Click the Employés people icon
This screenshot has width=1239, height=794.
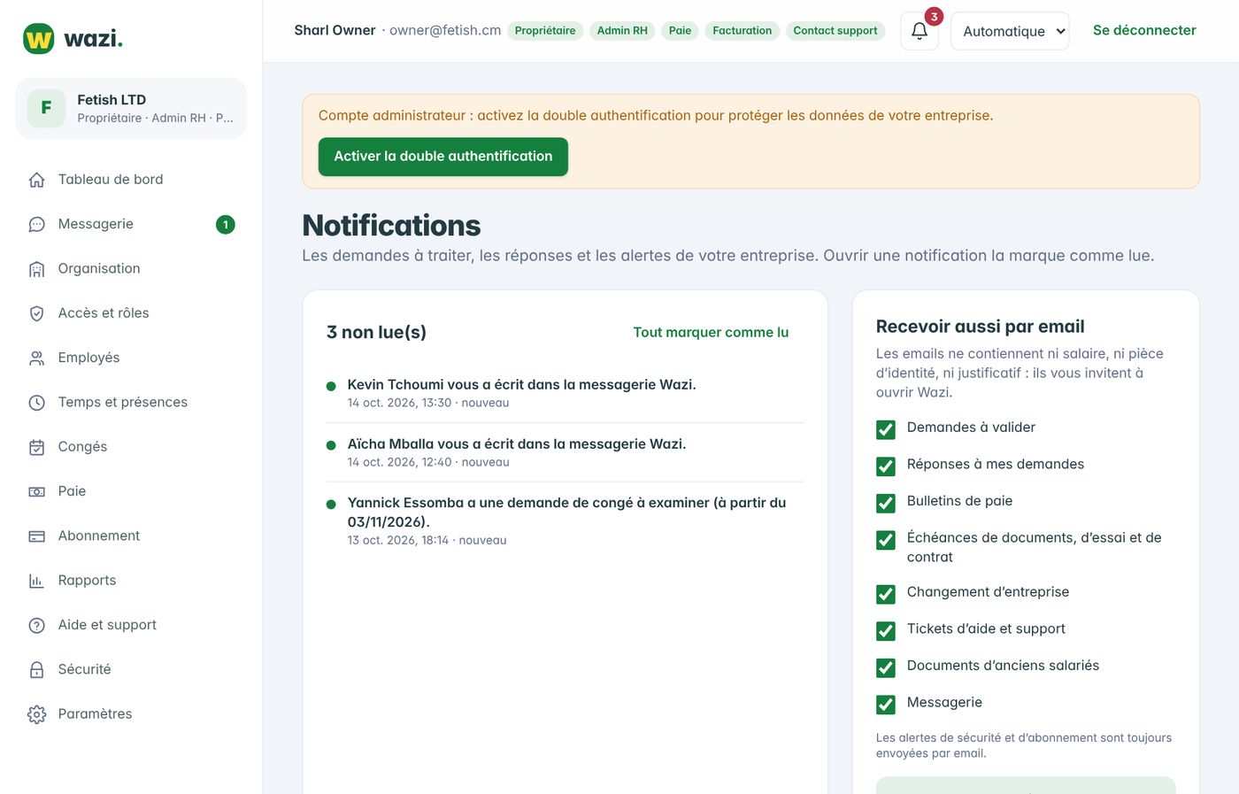tap(36, 358)
